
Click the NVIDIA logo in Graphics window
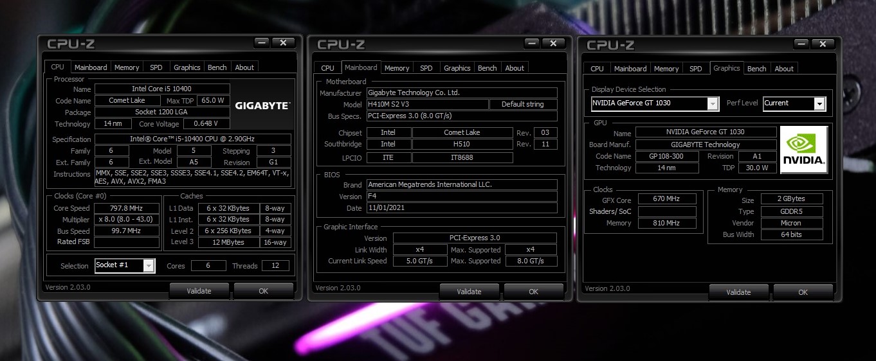pyautogui.click(x=803, y=150)
